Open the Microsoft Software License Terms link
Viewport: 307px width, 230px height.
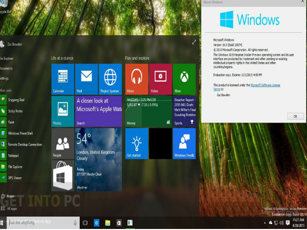pyautogui.click(x=266, y=85)
